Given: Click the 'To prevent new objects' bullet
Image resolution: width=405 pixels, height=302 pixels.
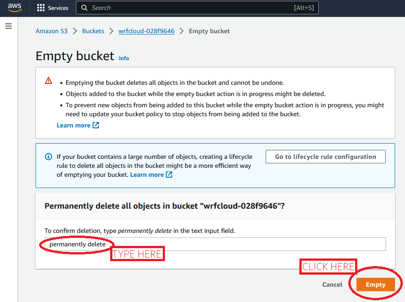Looking at the screenshot, I should click(225, 109).
